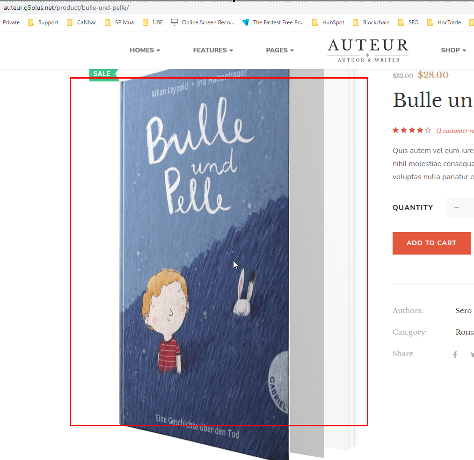This screenshot has width=474, height=460.
Task: Open The Fastest Free Proxy bookmark
Action: click(273, 22)
